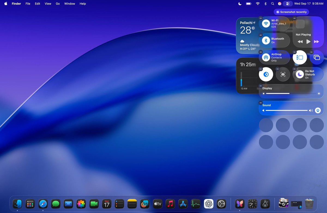Open FaceTime from the Dock
Viewport: 327px width, 213px height.
(94, 204)
